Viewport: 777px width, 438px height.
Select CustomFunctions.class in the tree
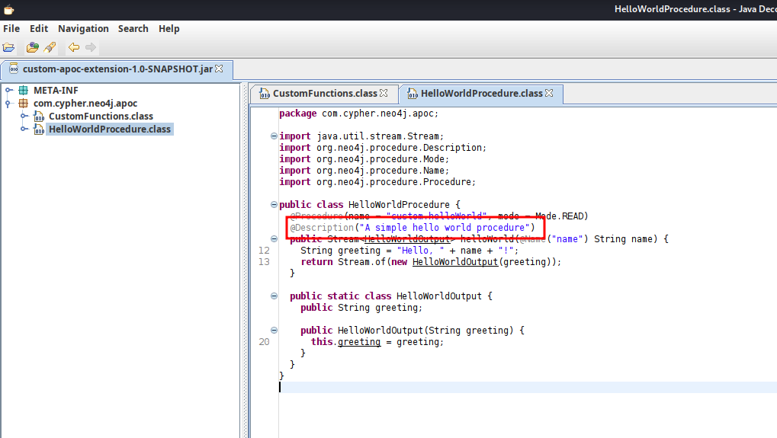coord(101,117)
